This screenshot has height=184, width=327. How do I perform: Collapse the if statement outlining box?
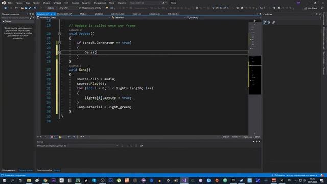[59, 43]
